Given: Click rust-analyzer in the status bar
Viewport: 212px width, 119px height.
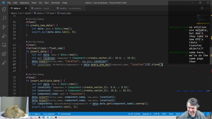Looking at the screenshot, I should 49,114.
